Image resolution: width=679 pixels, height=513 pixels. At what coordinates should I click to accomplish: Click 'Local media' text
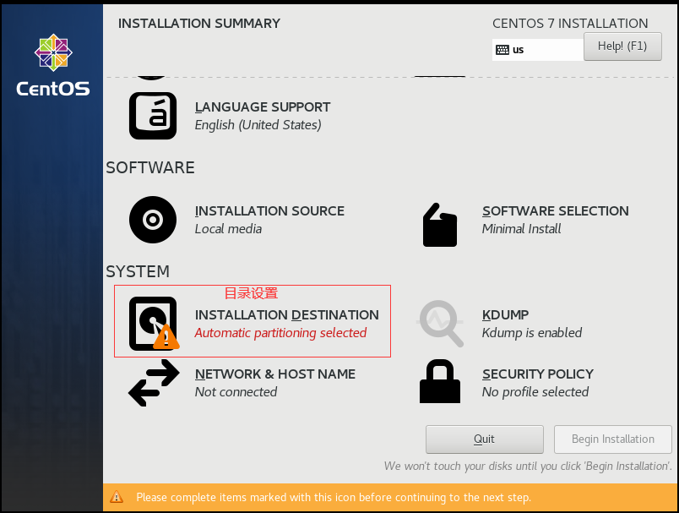click(x=228, y=229)
